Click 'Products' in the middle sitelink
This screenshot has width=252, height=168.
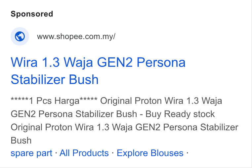(x=91, y=153)
